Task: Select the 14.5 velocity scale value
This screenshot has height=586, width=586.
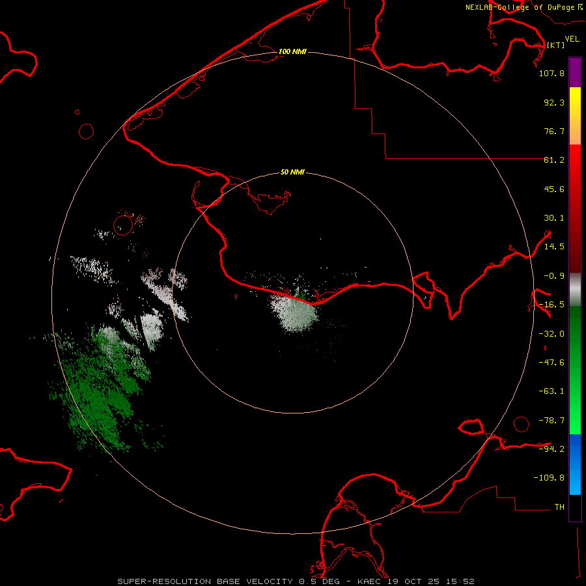Action: [554, 247]
